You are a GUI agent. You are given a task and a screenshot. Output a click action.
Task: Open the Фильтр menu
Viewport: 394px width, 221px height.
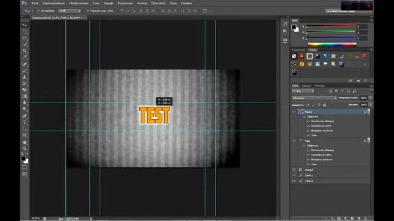[x=142, y=3]
